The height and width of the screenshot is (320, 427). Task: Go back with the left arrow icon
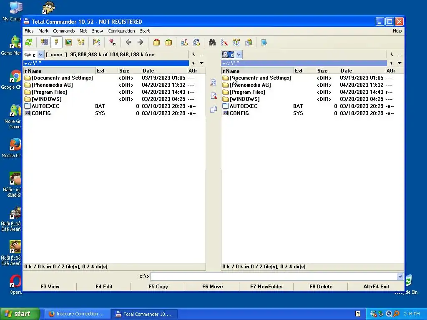coord(128,42)
